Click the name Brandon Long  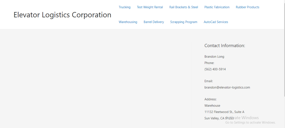[214, 57]
